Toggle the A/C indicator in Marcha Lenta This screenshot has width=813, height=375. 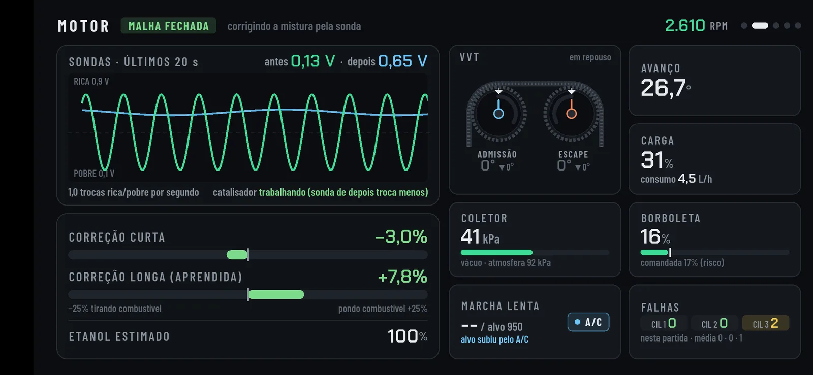588,322
